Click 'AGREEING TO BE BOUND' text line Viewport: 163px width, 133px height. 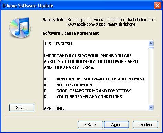click(x=91, y=61)
